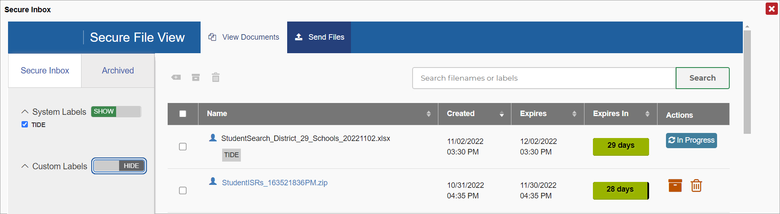The image size is (780, 214).
Task: Click the 28 days expiry badge
Action: click(621, 190)
